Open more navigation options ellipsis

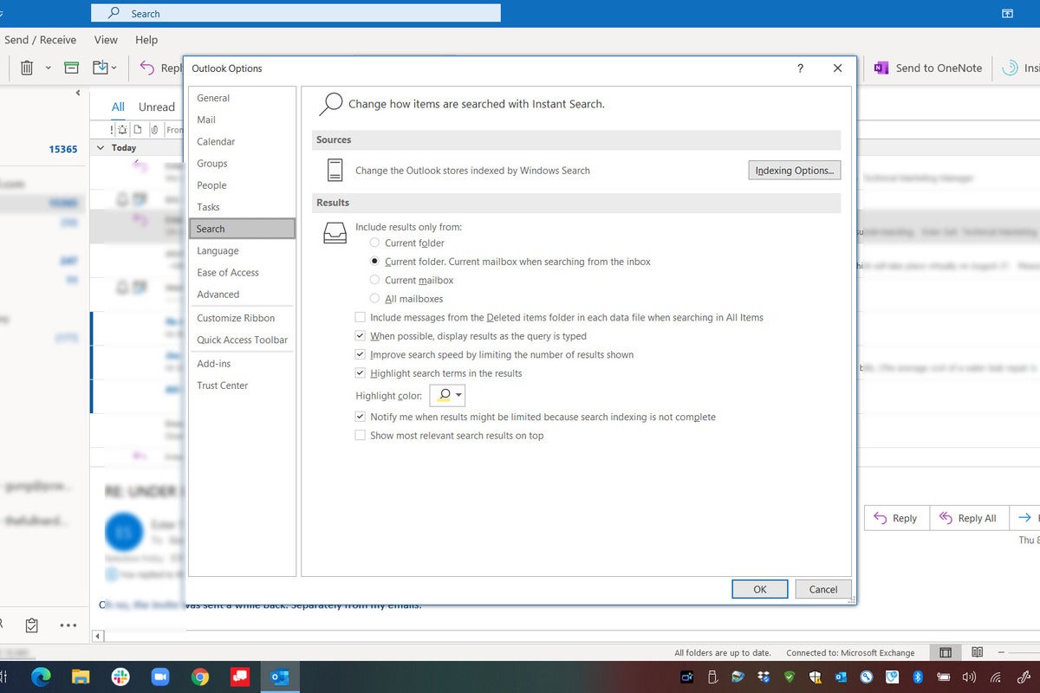(x=68, y=625)
